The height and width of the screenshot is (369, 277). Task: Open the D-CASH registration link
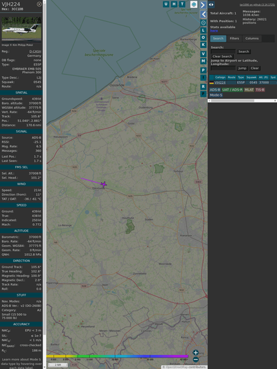(35, 51)
